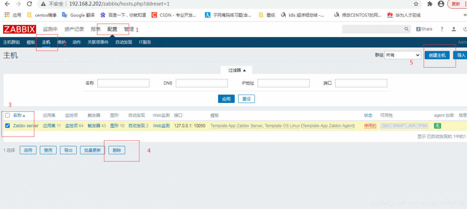The width and height of the screenshot is (467, 209).
Task: Click the search magnifier icon
Action: point(407,29)
